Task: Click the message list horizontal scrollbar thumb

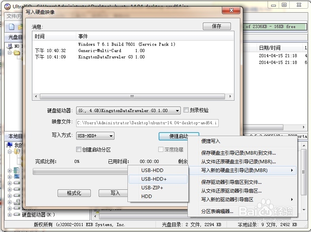Action: (132, 96)
